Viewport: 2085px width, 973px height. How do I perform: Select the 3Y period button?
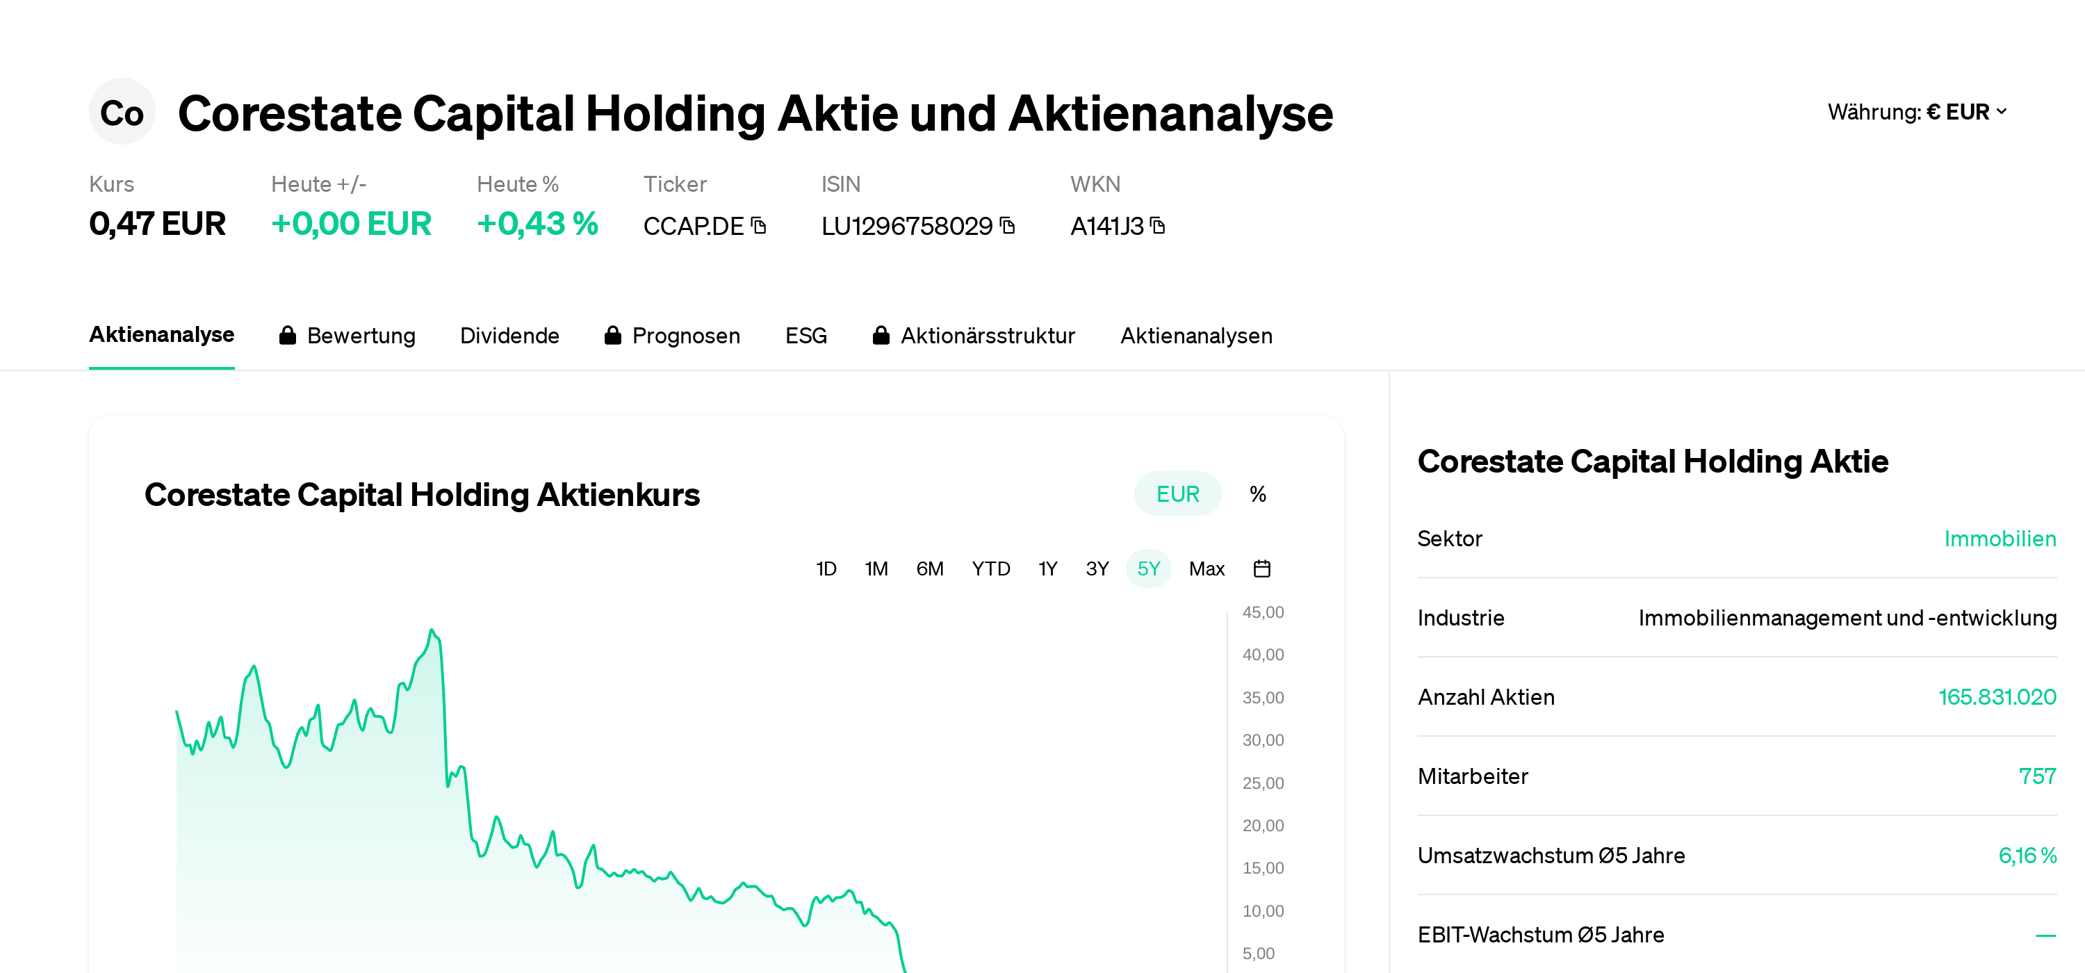tap(1097, 569)
